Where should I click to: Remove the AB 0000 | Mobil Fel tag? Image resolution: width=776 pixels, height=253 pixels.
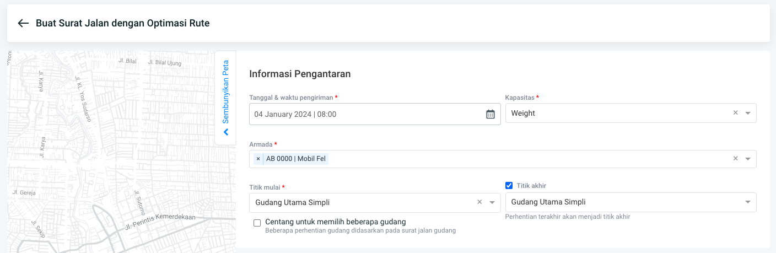coord(258,159)
